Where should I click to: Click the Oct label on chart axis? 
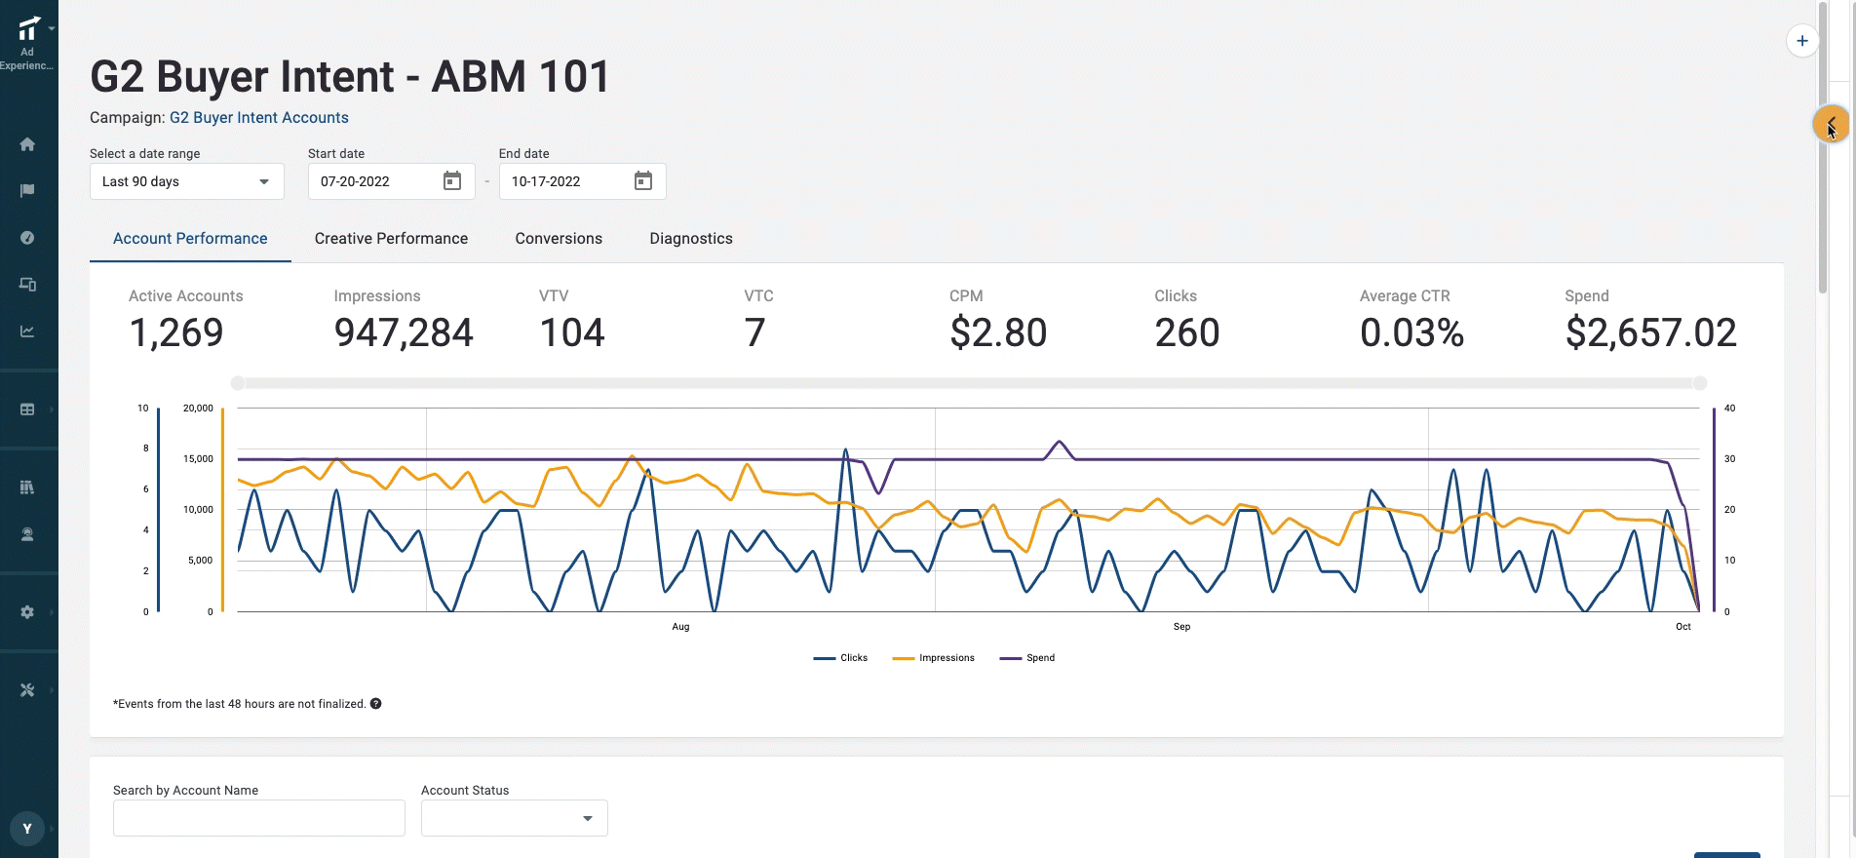pyautogui.click(x=1683, y=627)
